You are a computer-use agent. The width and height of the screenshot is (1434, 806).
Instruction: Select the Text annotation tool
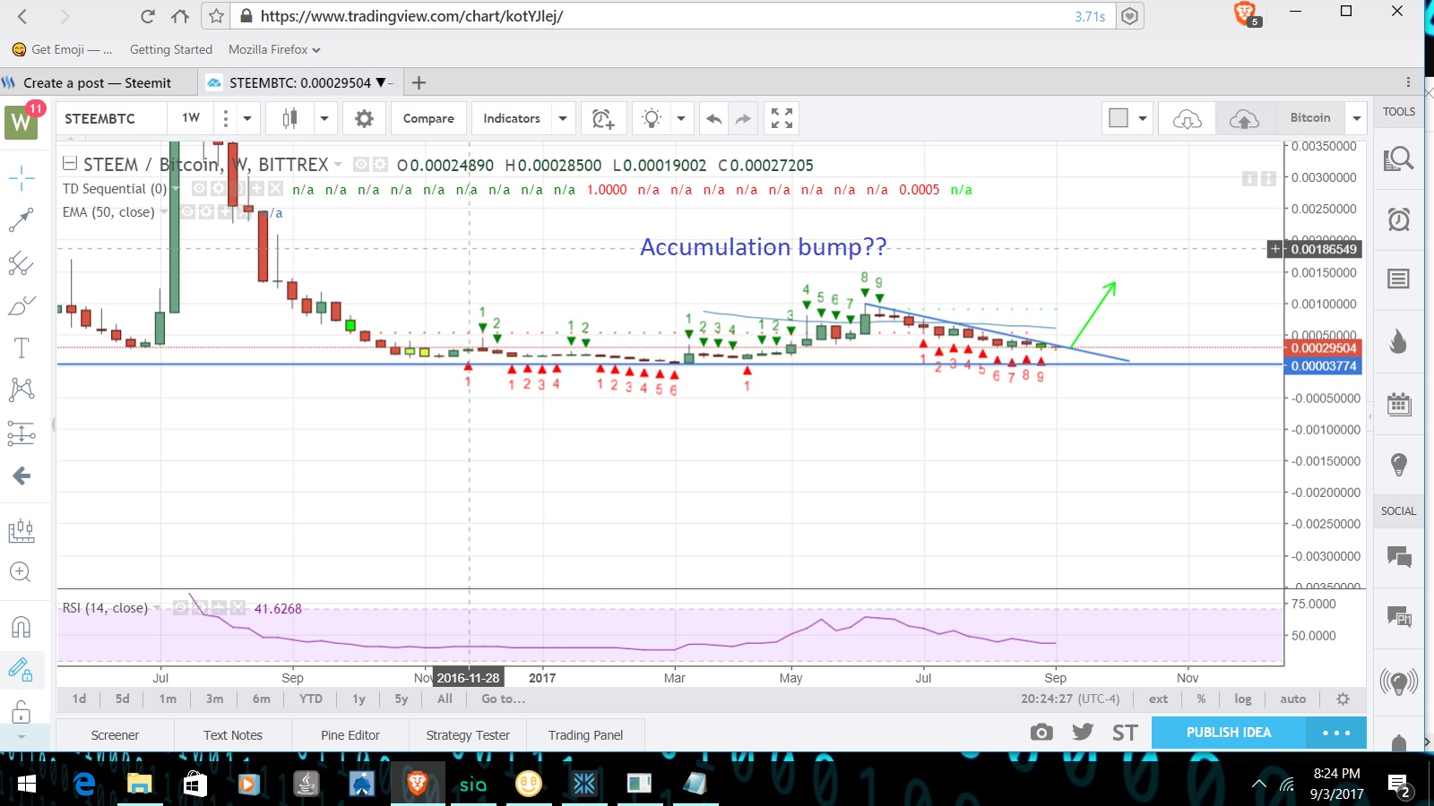[x=22, y=347]
